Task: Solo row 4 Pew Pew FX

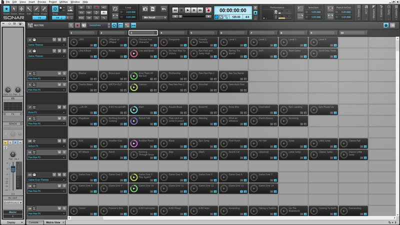Action: 64,73
